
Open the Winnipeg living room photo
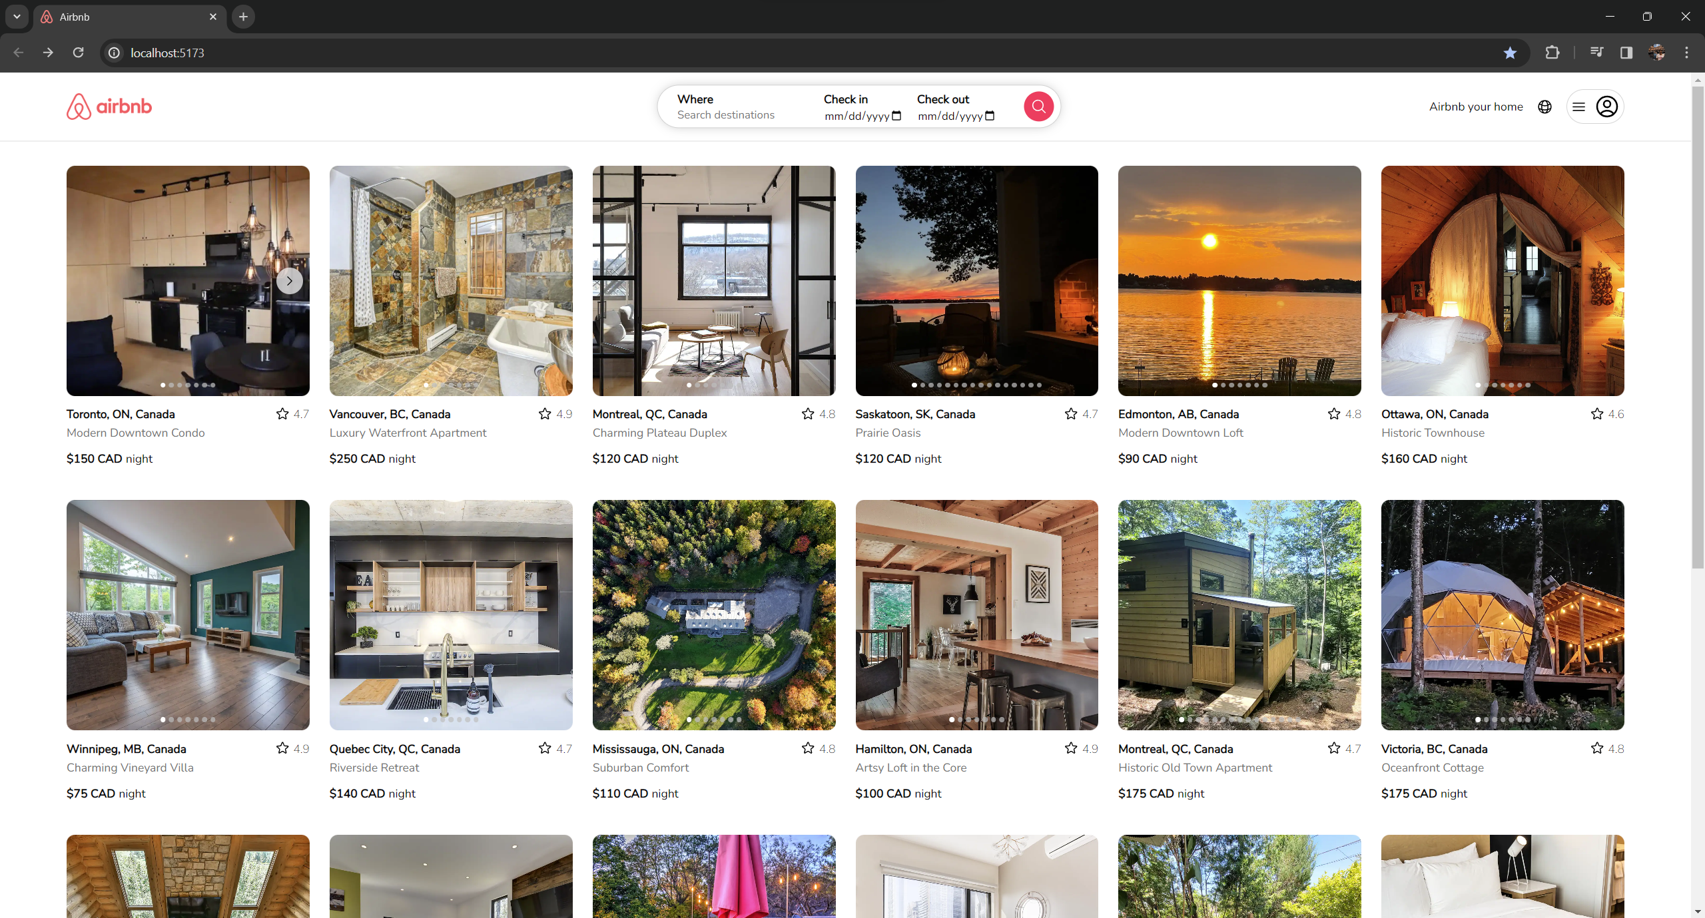click(188, 615)
